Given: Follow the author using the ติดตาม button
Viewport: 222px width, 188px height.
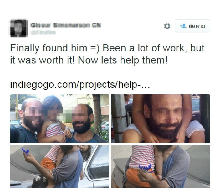Looking at the screenshot, I should click(x=193, y=26).
